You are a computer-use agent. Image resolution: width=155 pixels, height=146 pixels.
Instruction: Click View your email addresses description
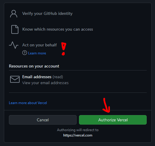coord(45,83)
